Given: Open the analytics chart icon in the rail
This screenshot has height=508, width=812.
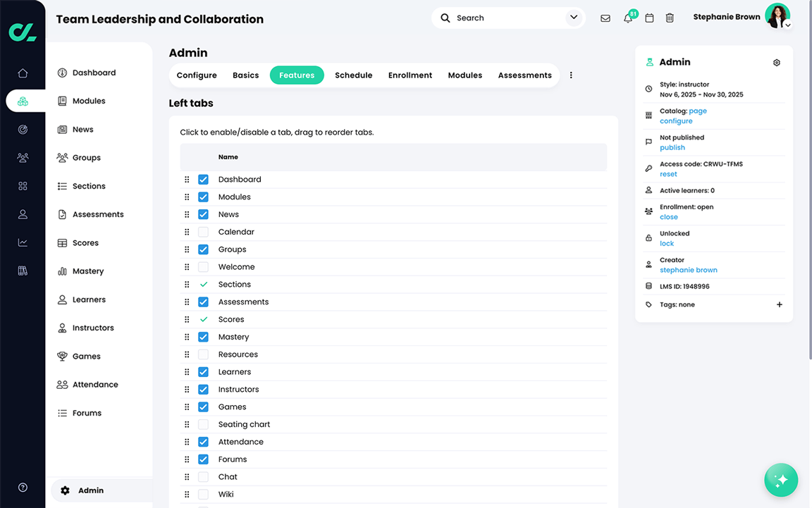Looking at the screenshot, I should pos(22,242).
